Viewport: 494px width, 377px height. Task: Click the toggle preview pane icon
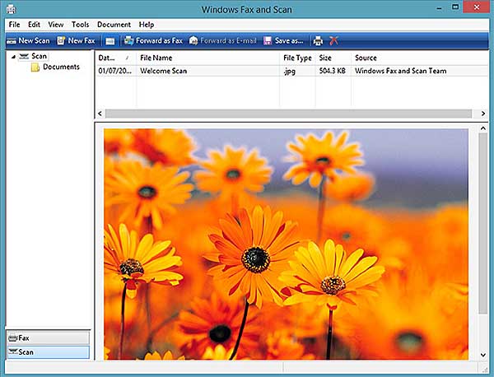tap(110, 40)
